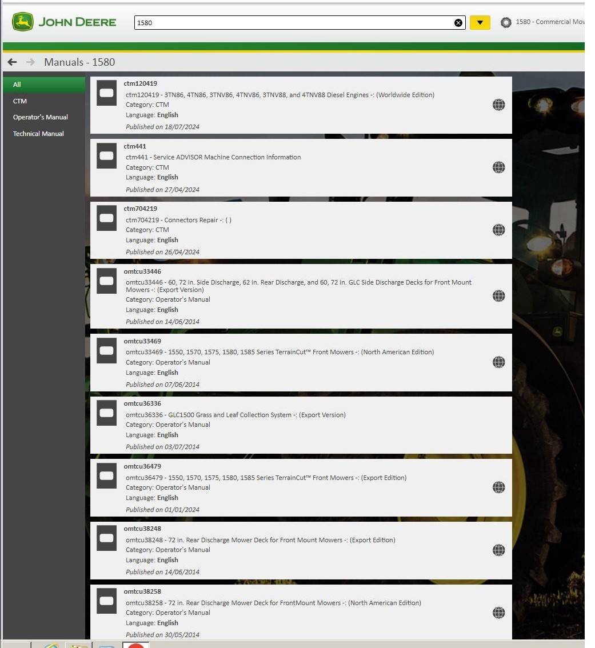Open the omtcu36336 title heading

tap(142, 404)
